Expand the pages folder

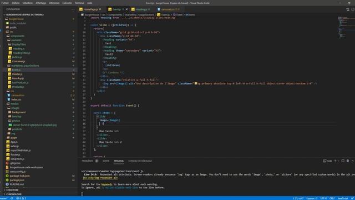click(13, 138)
